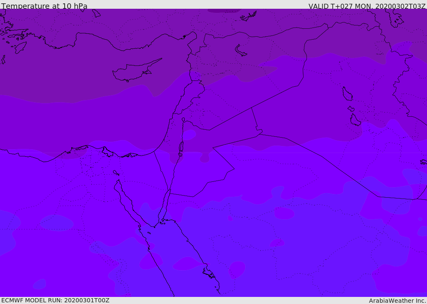Click the 'VALID T+027 MON. 20200302T03Z' label

[367, 6]
